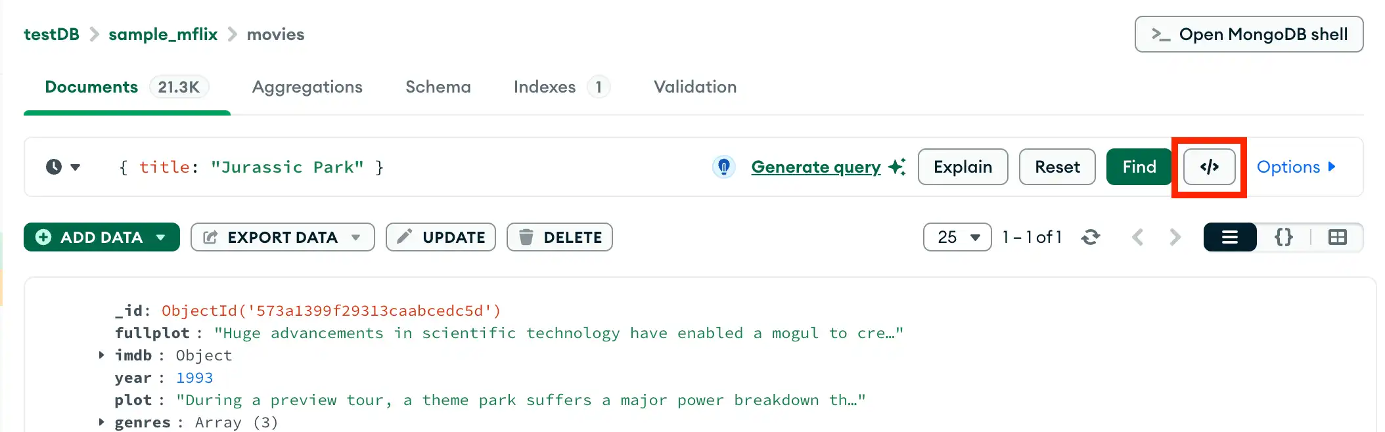Click the _id ObjectId value
This screenshot has height=432, width=1385.
(x=331, y=311)
